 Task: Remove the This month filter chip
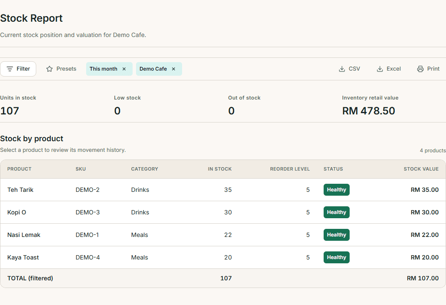(x=124, y=69)
